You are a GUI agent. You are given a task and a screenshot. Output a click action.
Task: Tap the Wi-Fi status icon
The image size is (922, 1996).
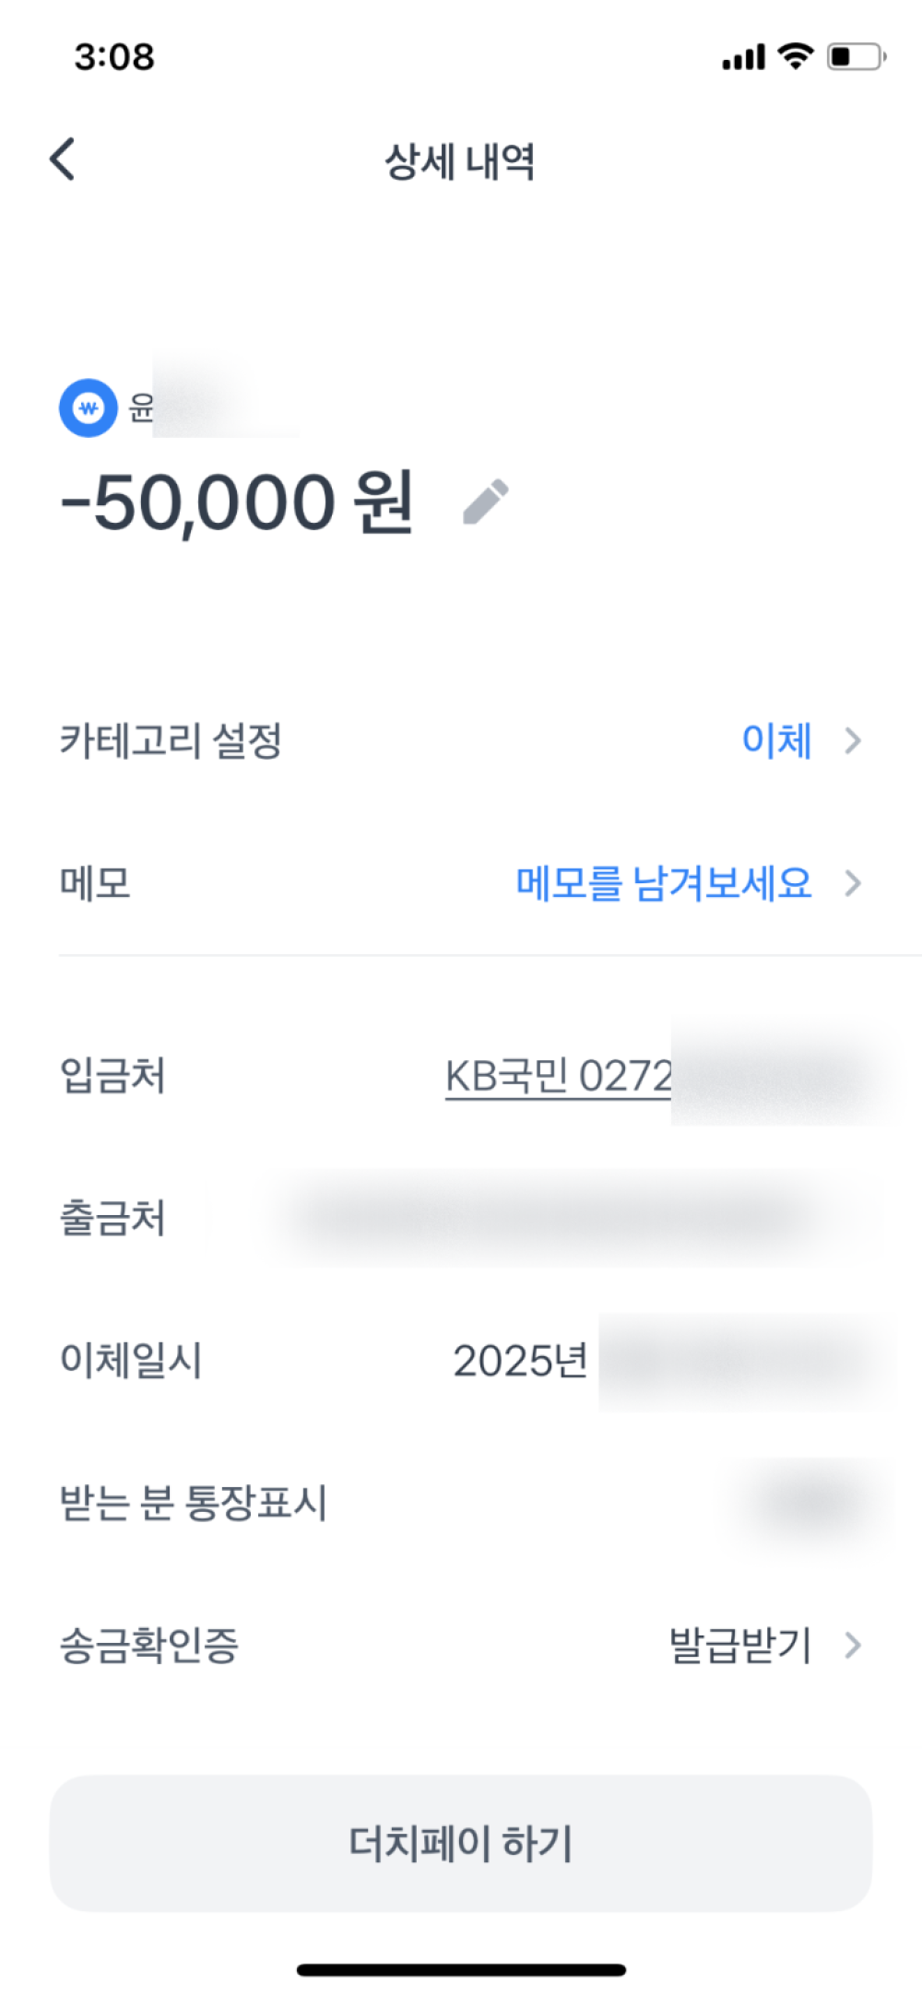(795, 56)
